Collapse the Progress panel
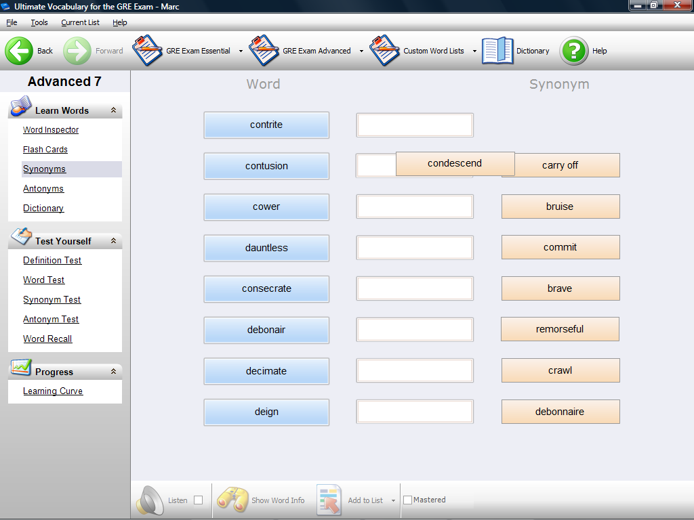694x520 pixels. (113, 372)
